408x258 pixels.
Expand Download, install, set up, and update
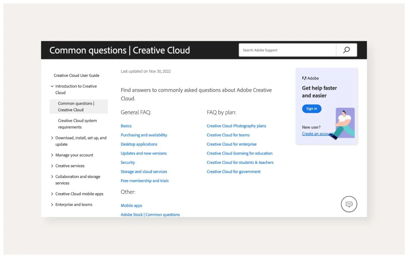tap(52, 138)
